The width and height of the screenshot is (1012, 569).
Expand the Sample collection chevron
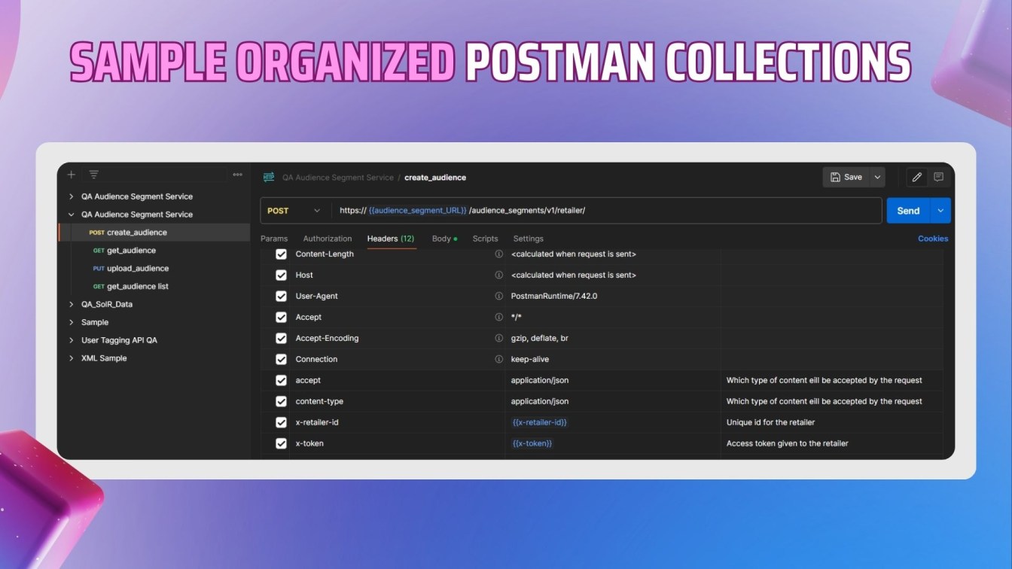tap(71, 322)
